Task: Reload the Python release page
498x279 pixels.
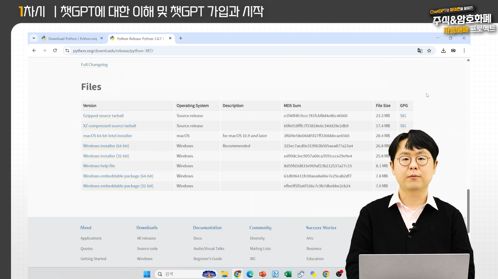Action: point(55,51)
